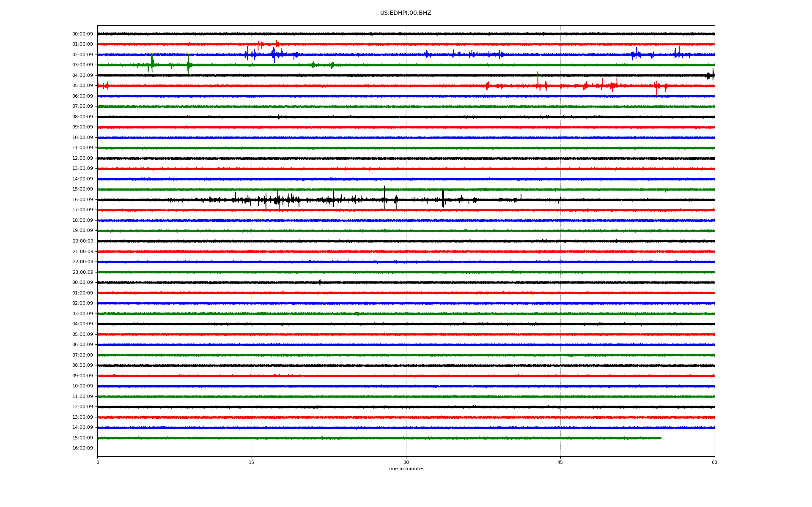Click the x-axis label 'time in minutes'
Screen dimensions: 812x507
click(x=405, y=469)
